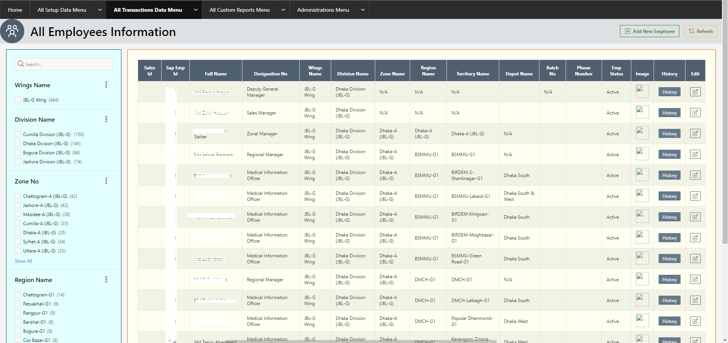Open Division Name facet actions menu dots
Viewport: 728px width, 343px height.
pos(106,119)
